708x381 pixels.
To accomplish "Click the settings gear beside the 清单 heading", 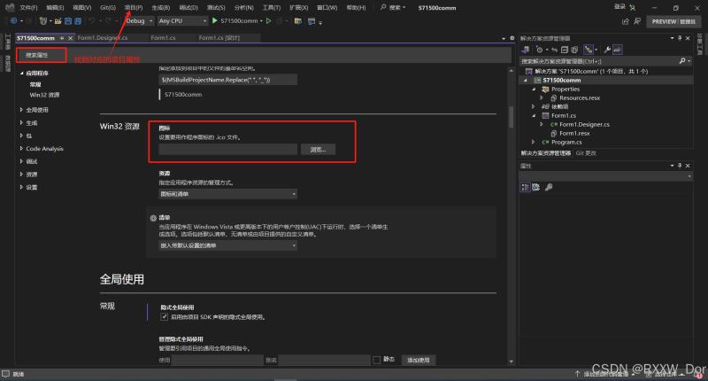I will pos(152,217).
